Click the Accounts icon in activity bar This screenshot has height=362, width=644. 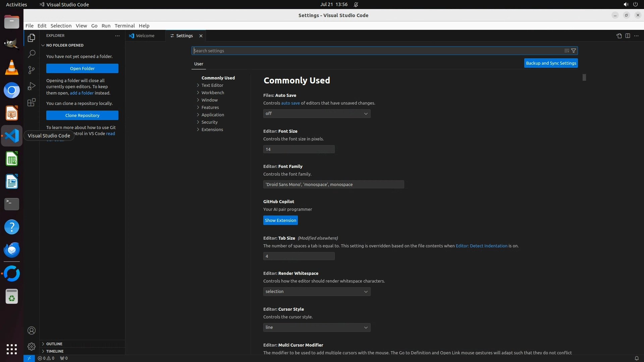pyautogui.click(x=32, y=330)
